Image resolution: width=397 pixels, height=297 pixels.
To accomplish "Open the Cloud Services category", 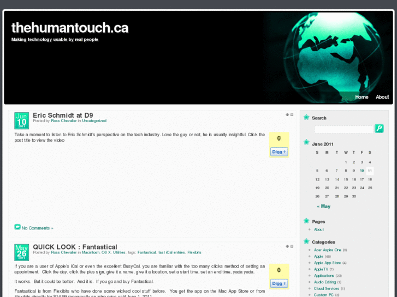I will click(x=327, y=289).
